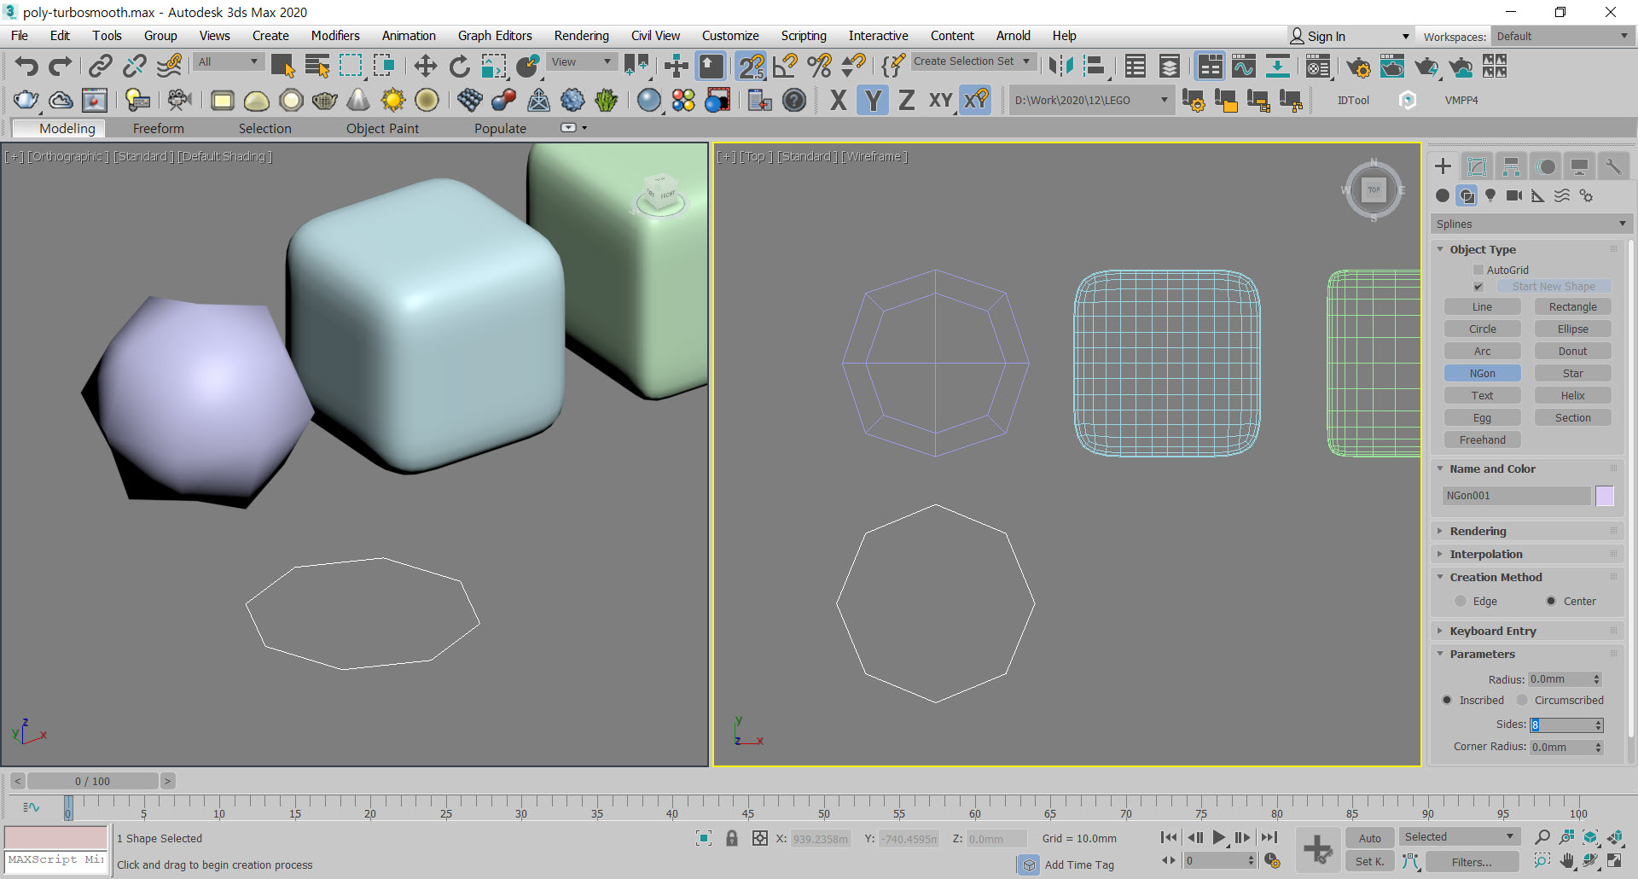Image resolution: width=1638 pixels, height=879 pixels.
Task: Open the Material Editor sphere icon
Action: [x=1318, y=67]
